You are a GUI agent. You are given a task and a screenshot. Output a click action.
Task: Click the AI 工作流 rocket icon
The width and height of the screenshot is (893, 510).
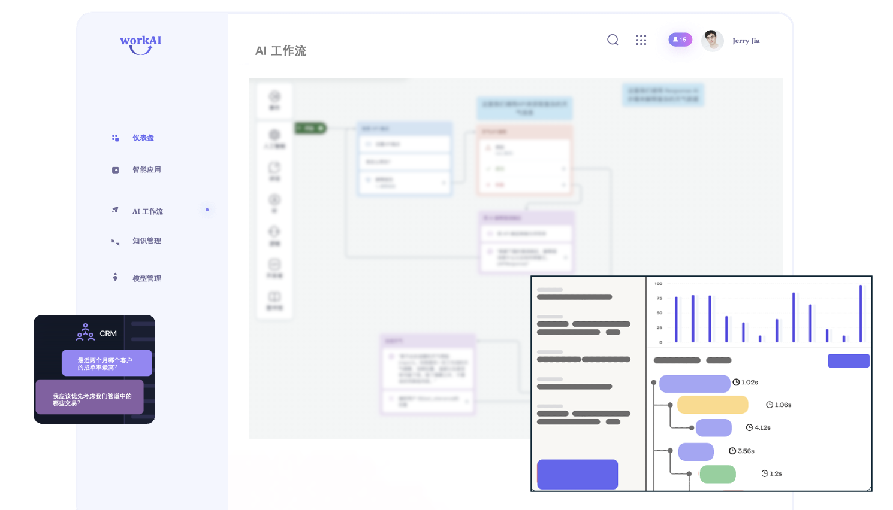pos(115,210)
